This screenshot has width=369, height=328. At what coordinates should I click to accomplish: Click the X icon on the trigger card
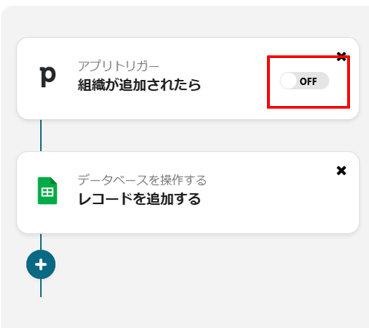click(342, 57)
